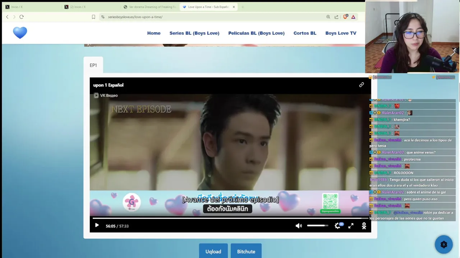Click the Odnoklassniki share icon in player
Image resolution: width=460 pixels, height=258 pixels.
click(x=364, y=226)
